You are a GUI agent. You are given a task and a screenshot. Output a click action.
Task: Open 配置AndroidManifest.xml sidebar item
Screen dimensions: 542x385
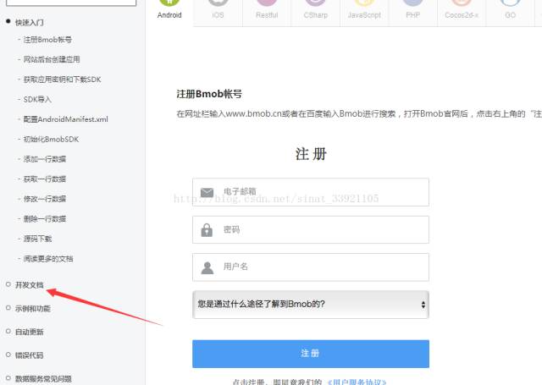66,119
